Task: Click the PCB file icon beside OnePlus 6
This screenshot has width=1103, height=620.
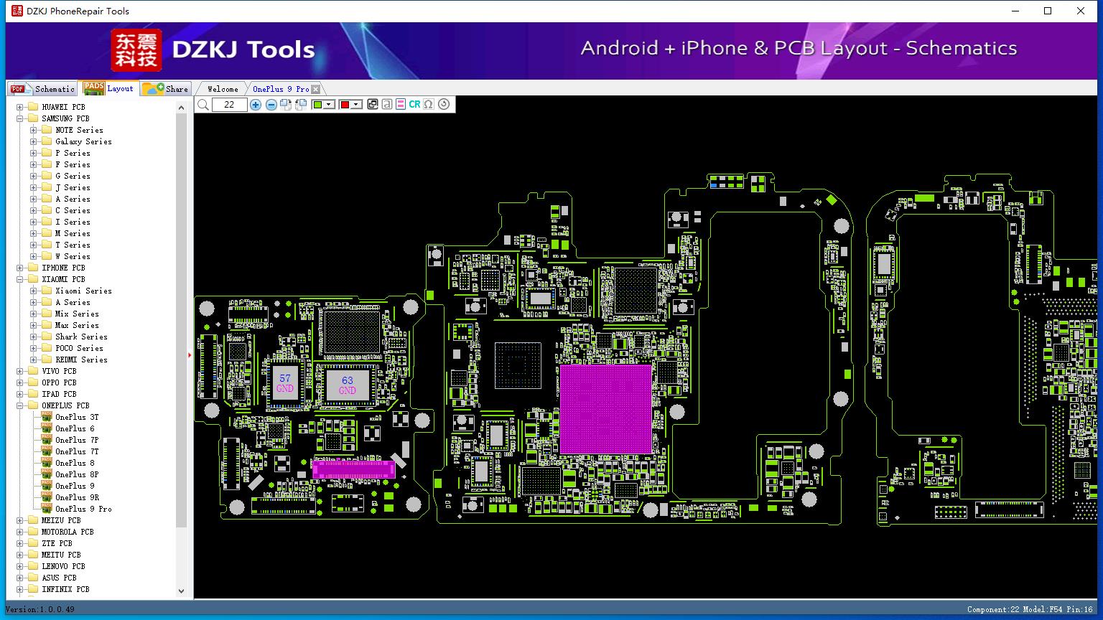Action: click(x=47, y=428)
